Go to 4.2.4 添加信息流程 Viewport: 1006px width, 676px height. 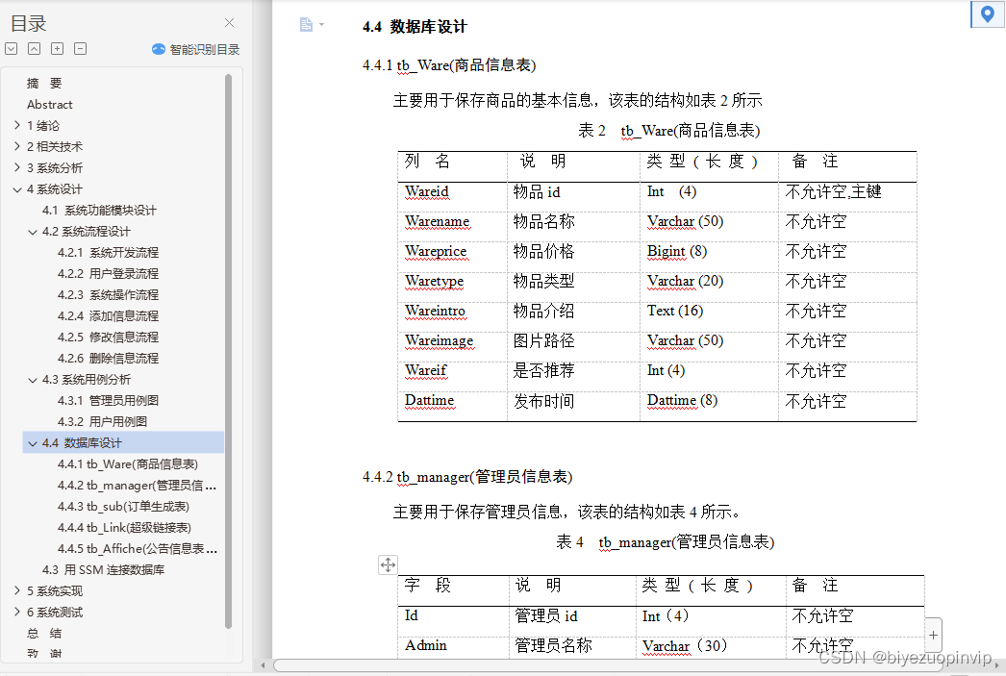click(x=108, y=316)
